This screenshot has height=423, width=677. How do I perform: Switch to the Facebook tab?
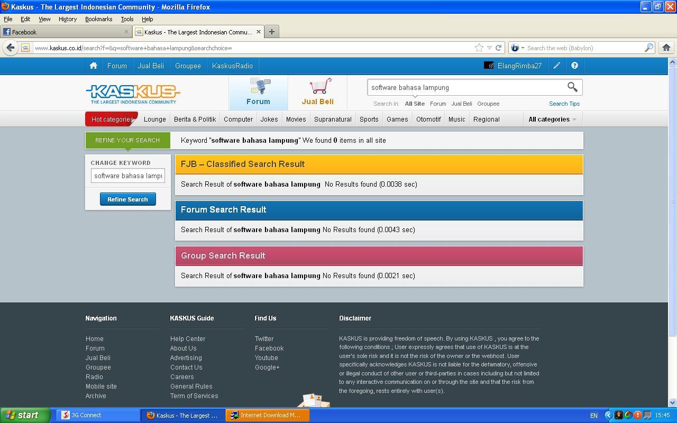(66, 32)
